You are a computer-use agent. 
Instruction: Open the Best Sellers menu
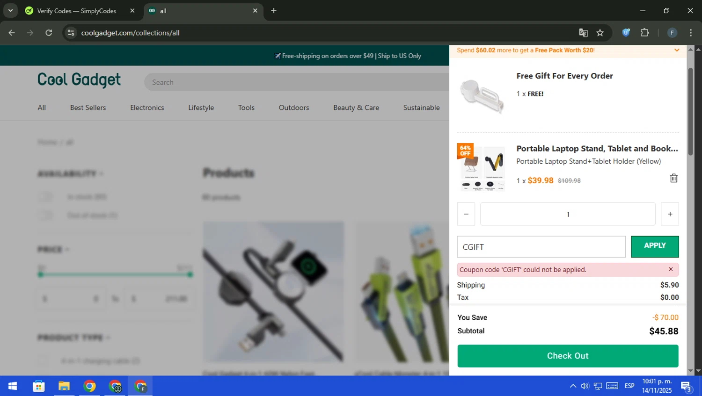(x=88, y=108)
